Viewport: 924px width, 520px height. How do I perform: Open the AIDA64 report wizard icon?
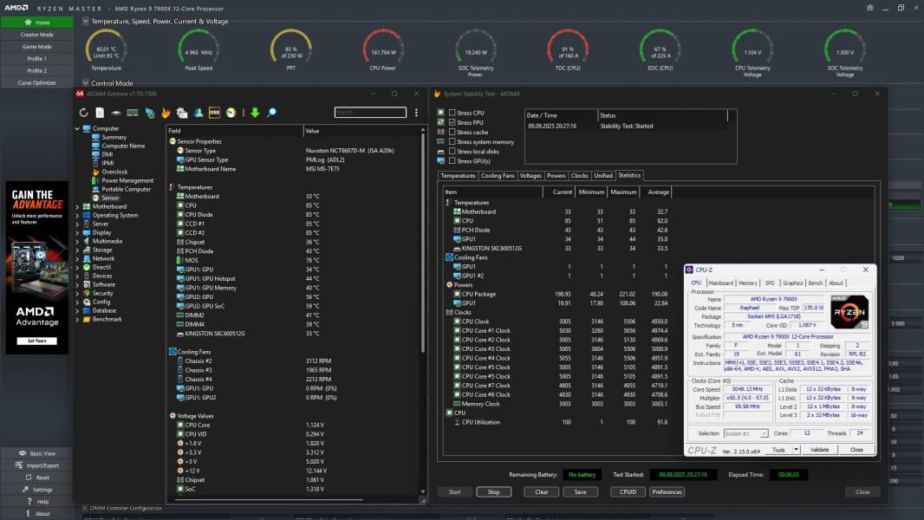pyautogui.click(x=101, y=112)
